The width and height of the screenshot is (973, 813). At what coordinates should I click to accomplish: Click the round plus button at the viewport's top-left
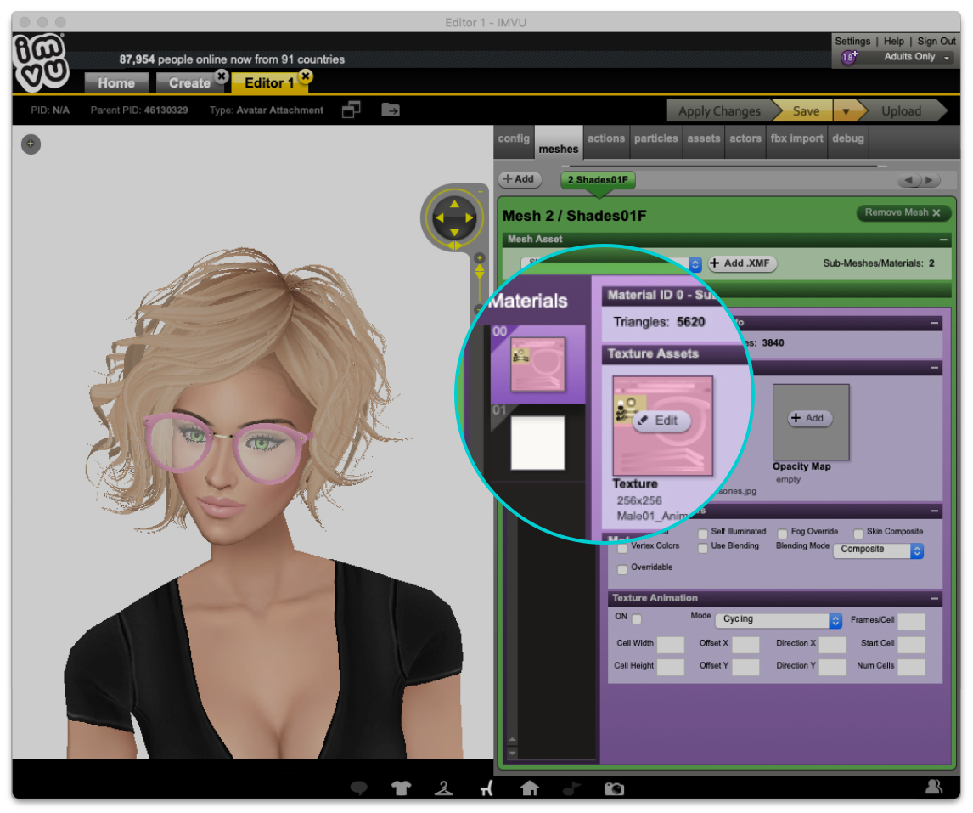click(31, 144)
